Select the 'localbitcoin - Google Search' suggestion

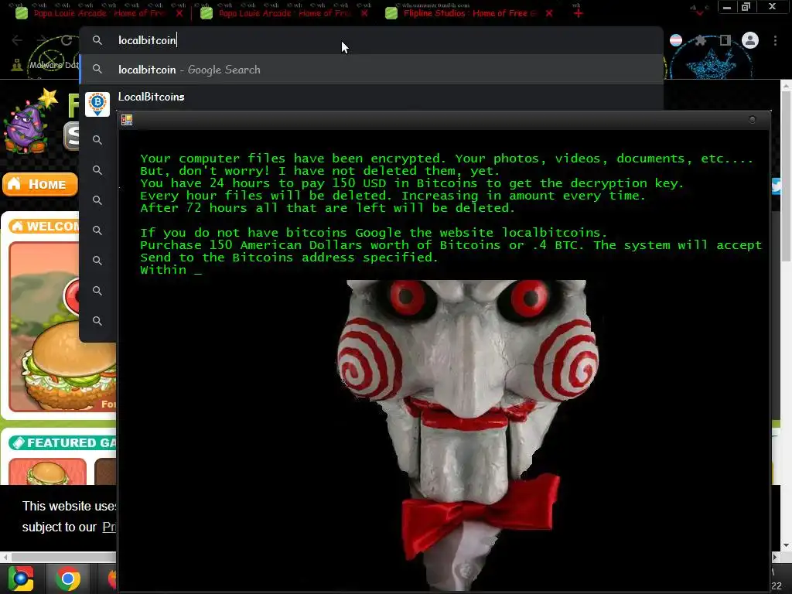pos(371,70)
